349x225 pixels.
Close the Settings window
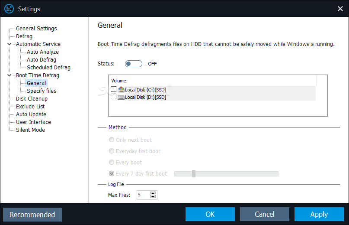(340, 9)
